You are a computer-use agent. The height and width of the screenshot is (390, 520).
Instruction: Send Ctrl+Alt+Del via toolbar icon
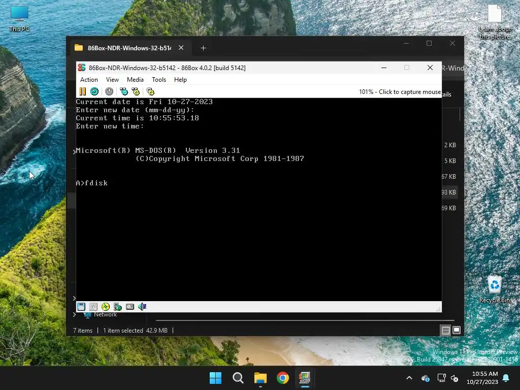pos(124,91)
